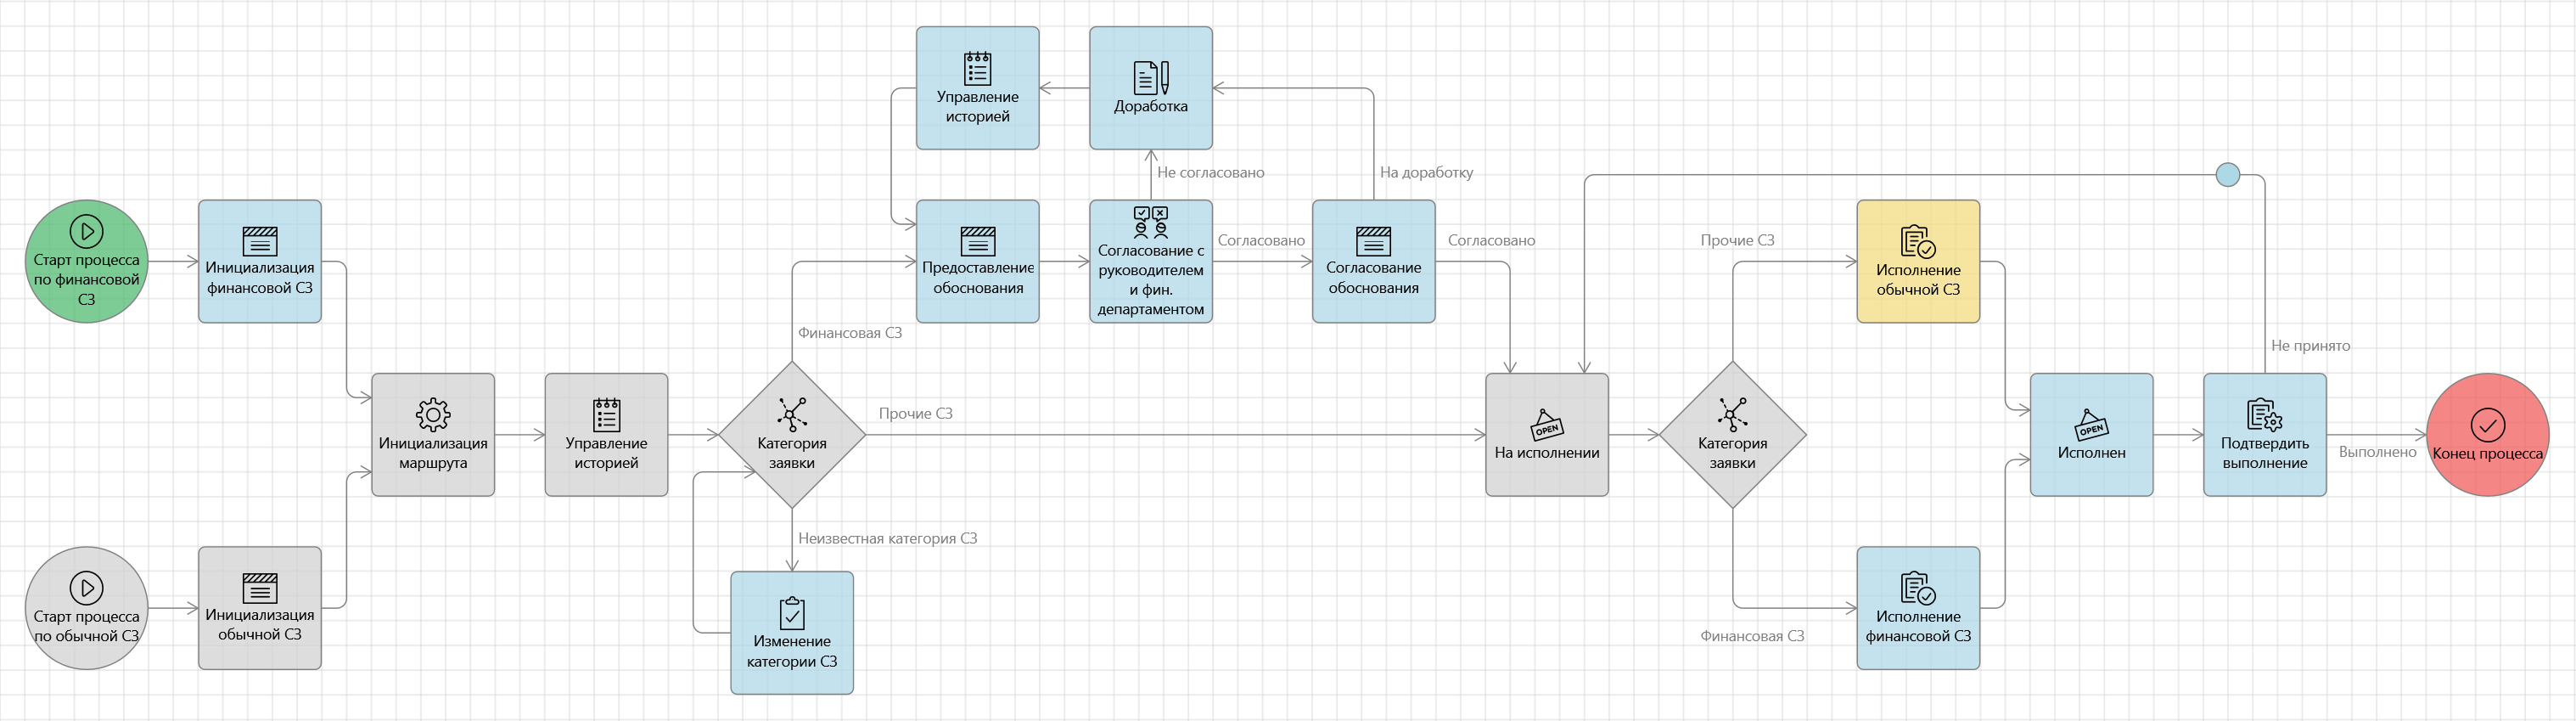Click the small blue circle connector point
This screenshot has width=2576, height=721.
(x=2228, y=175)
